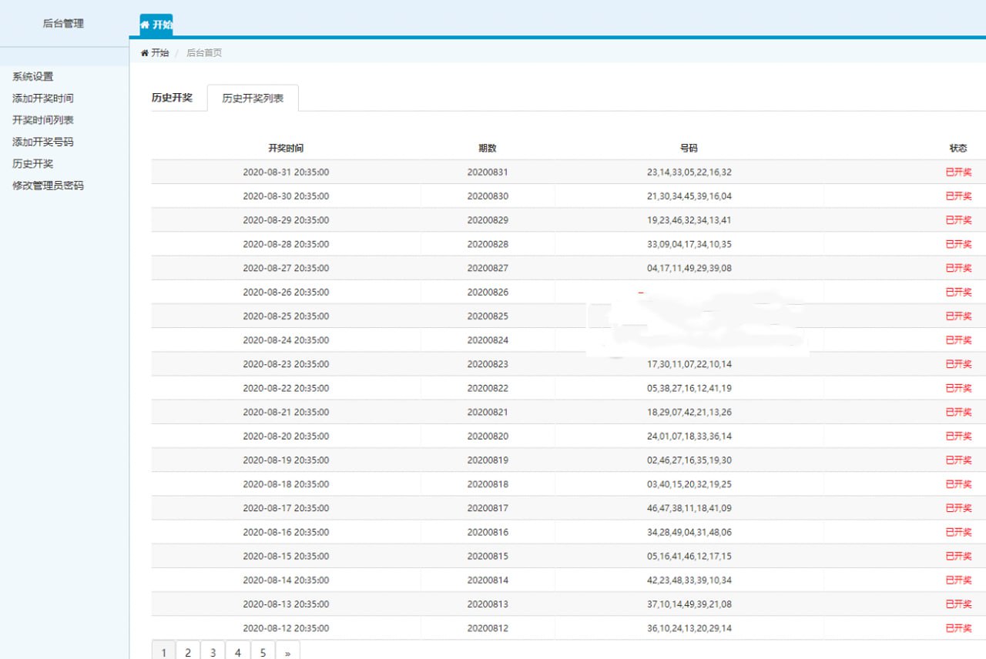Go to page 3 of results
Screen dimensions: 986x659
point(213,652)
